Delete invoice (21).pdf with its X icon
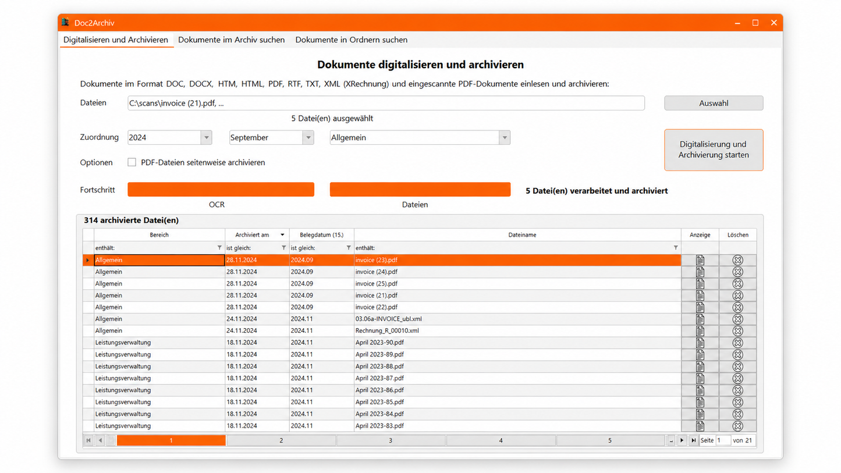The width and height of the screenshot is (841, 473). point(737,296)
